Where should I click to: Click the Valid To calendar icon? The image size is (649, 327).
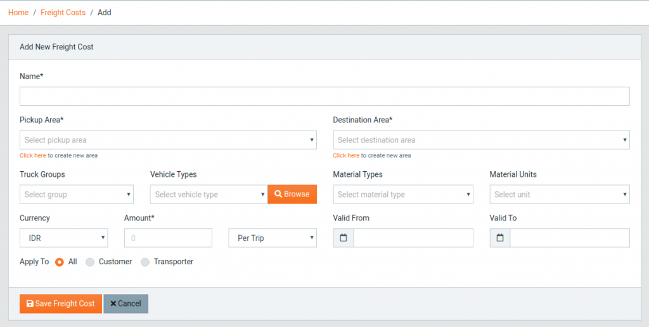[500, 238]
